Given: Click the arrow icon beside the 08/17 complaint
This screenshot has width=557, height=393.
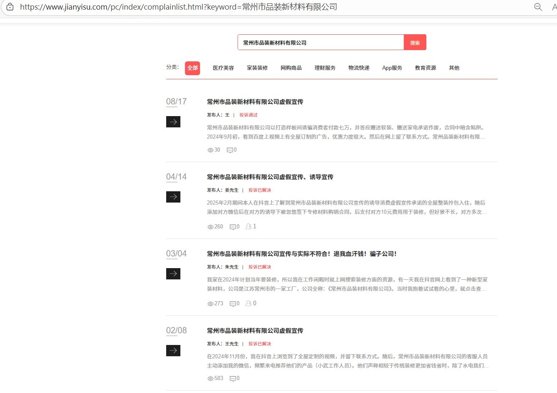Looking at the screenshot, I should pos(173,122).
